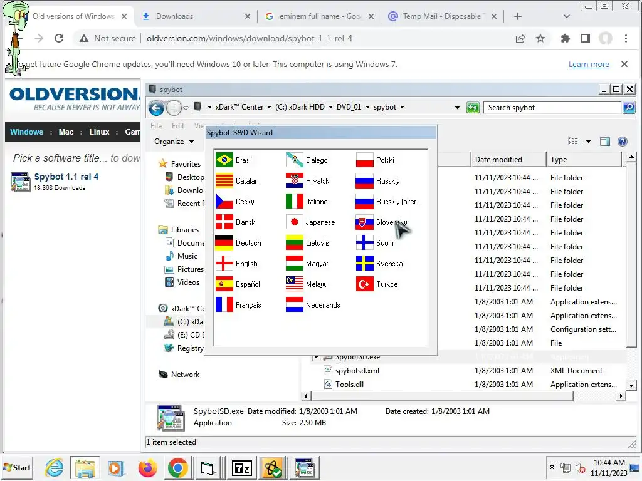Open the Explorer File menu
This screenshot has height=481, width=642.
click(156, 125)
